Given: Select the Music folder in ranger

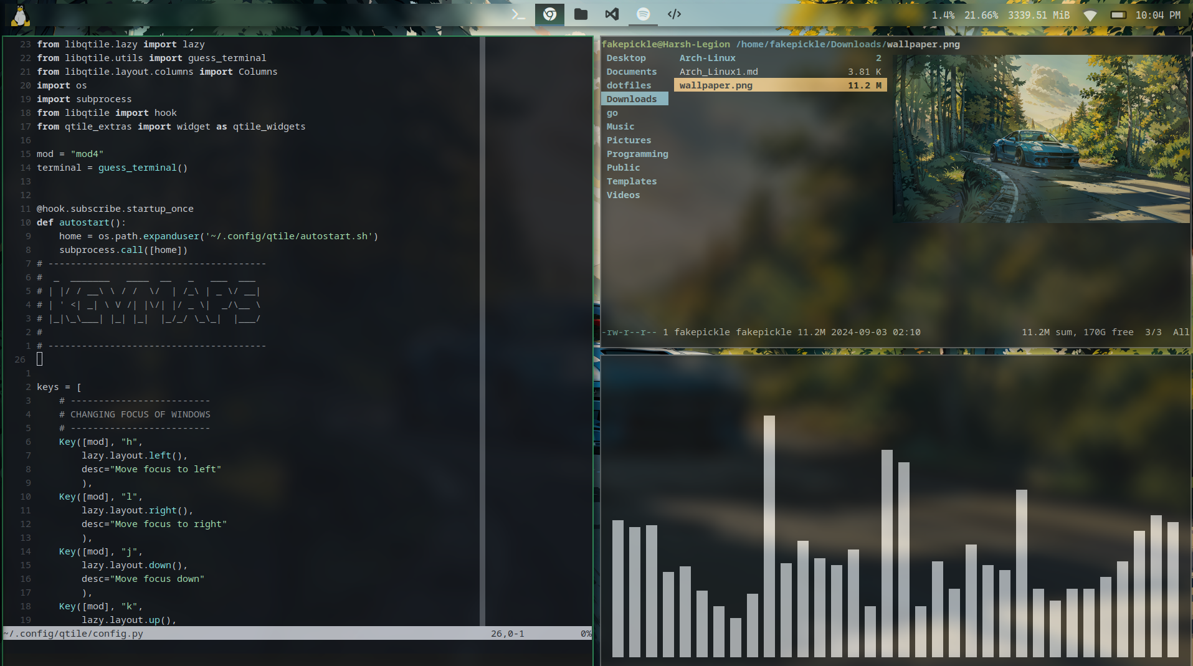Looking at the screenshot, I should [620, 126].
